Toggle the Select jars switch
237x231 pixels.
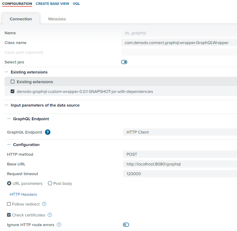[x=124, y=62]
